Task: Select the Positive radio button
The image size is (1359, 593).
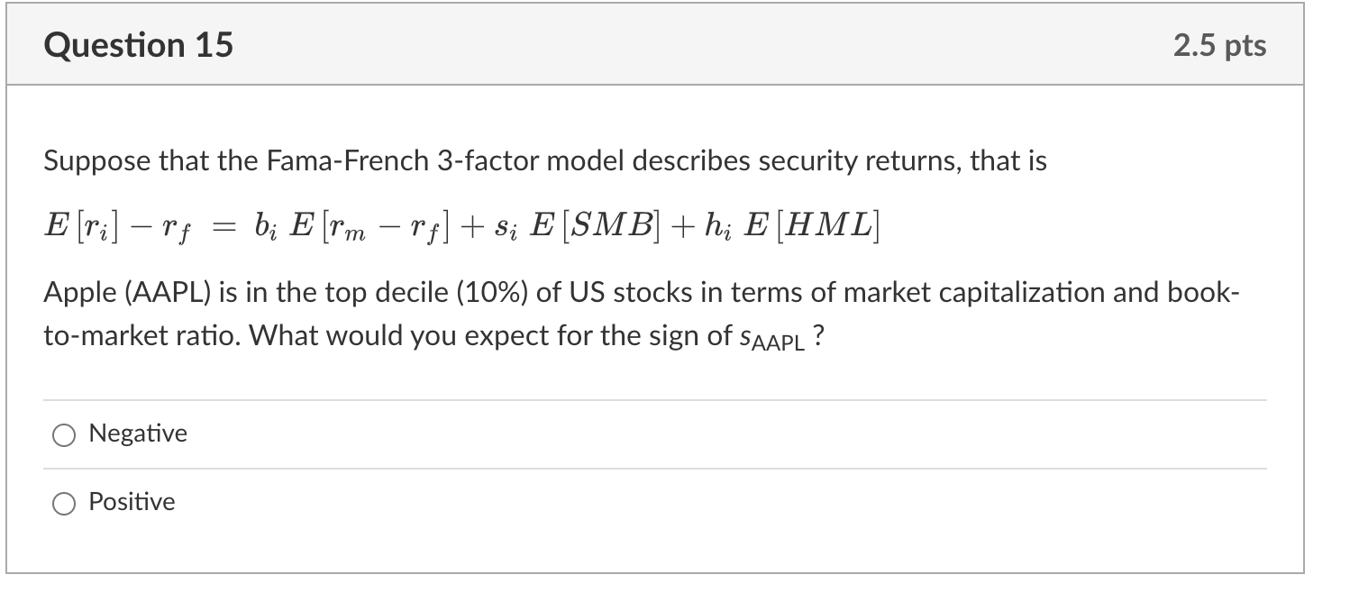Action: pos(63,503)
